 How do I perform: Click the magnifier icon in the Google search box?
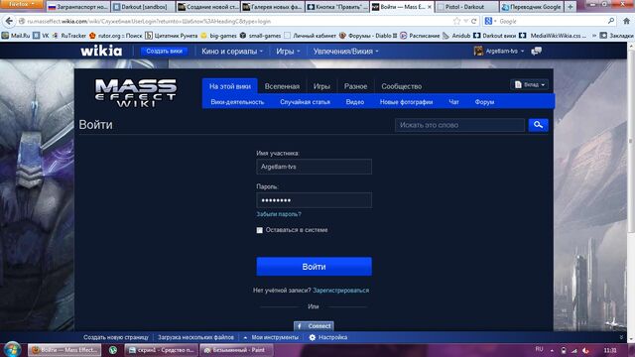[x=611, y=21]
